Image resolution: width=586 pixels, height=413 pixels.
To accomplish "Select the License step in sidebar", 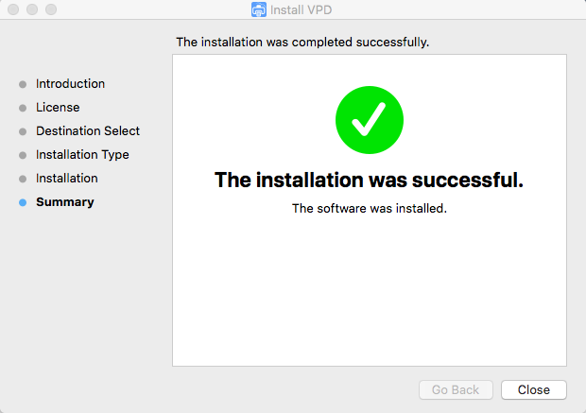I will (x=58, y=108).
